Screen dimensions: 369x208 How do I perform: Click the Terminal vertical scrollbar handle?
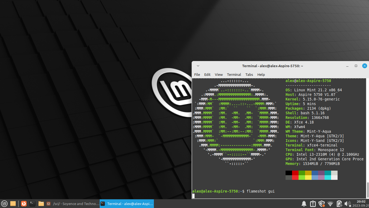pyautogui.click(x=368, y=190)
